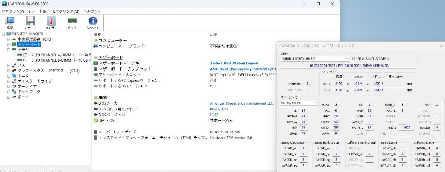Screen dimensions: 445x172
Task: Select memory row 3 CHANNEL B/DIMM 1
Action: tap(57, 60)
